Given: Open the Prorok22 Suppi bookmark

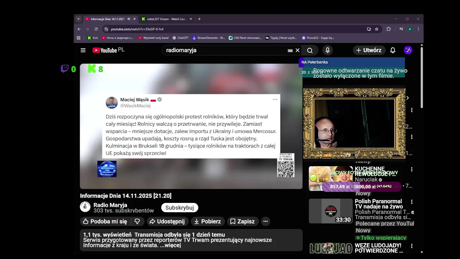Looking at the screenshot, I should [x=318, y=38].
